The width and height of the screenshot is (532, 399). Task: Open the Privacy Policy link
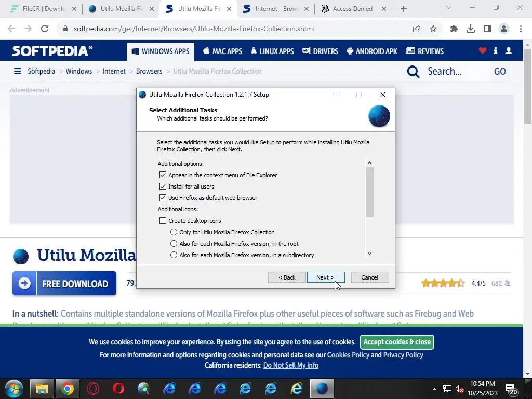point(403,355)
